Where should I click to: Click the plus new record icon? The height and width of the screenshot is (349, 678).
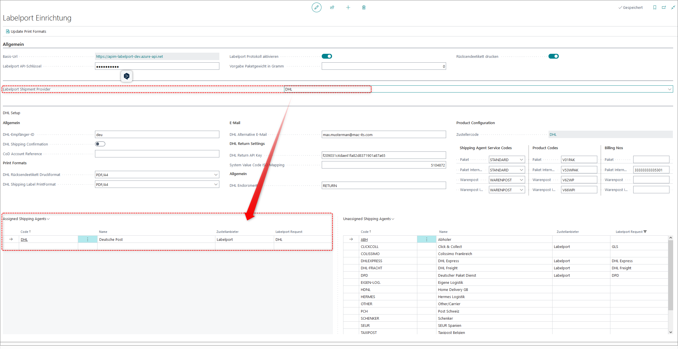[x=348, y=7]
